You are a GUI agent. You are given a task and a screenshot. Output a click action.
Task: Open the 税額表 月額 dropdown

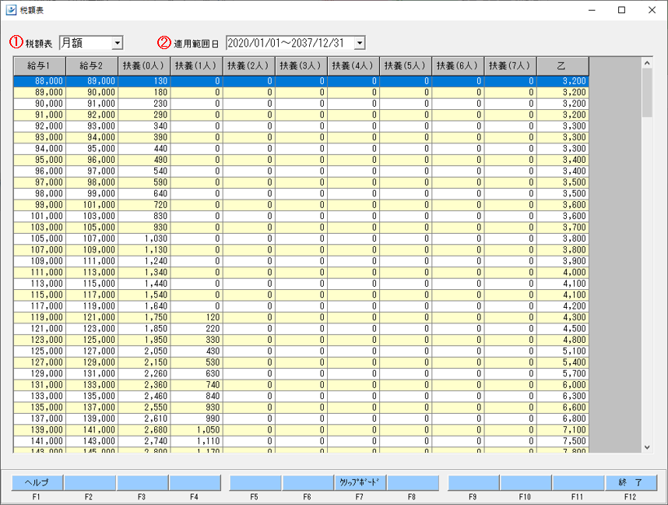(117, 43)
